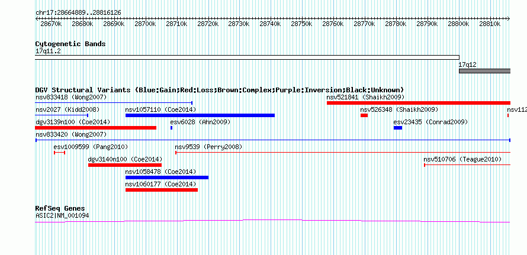The image size is (527, 255).
Task: Select the esv6028 (Ahn2009) label
Action: (200, 122)
